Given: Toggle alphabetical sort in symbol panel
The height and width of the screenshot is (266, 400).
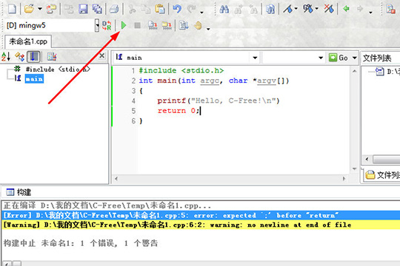Looking at the screenshot, I should (6, 56).
